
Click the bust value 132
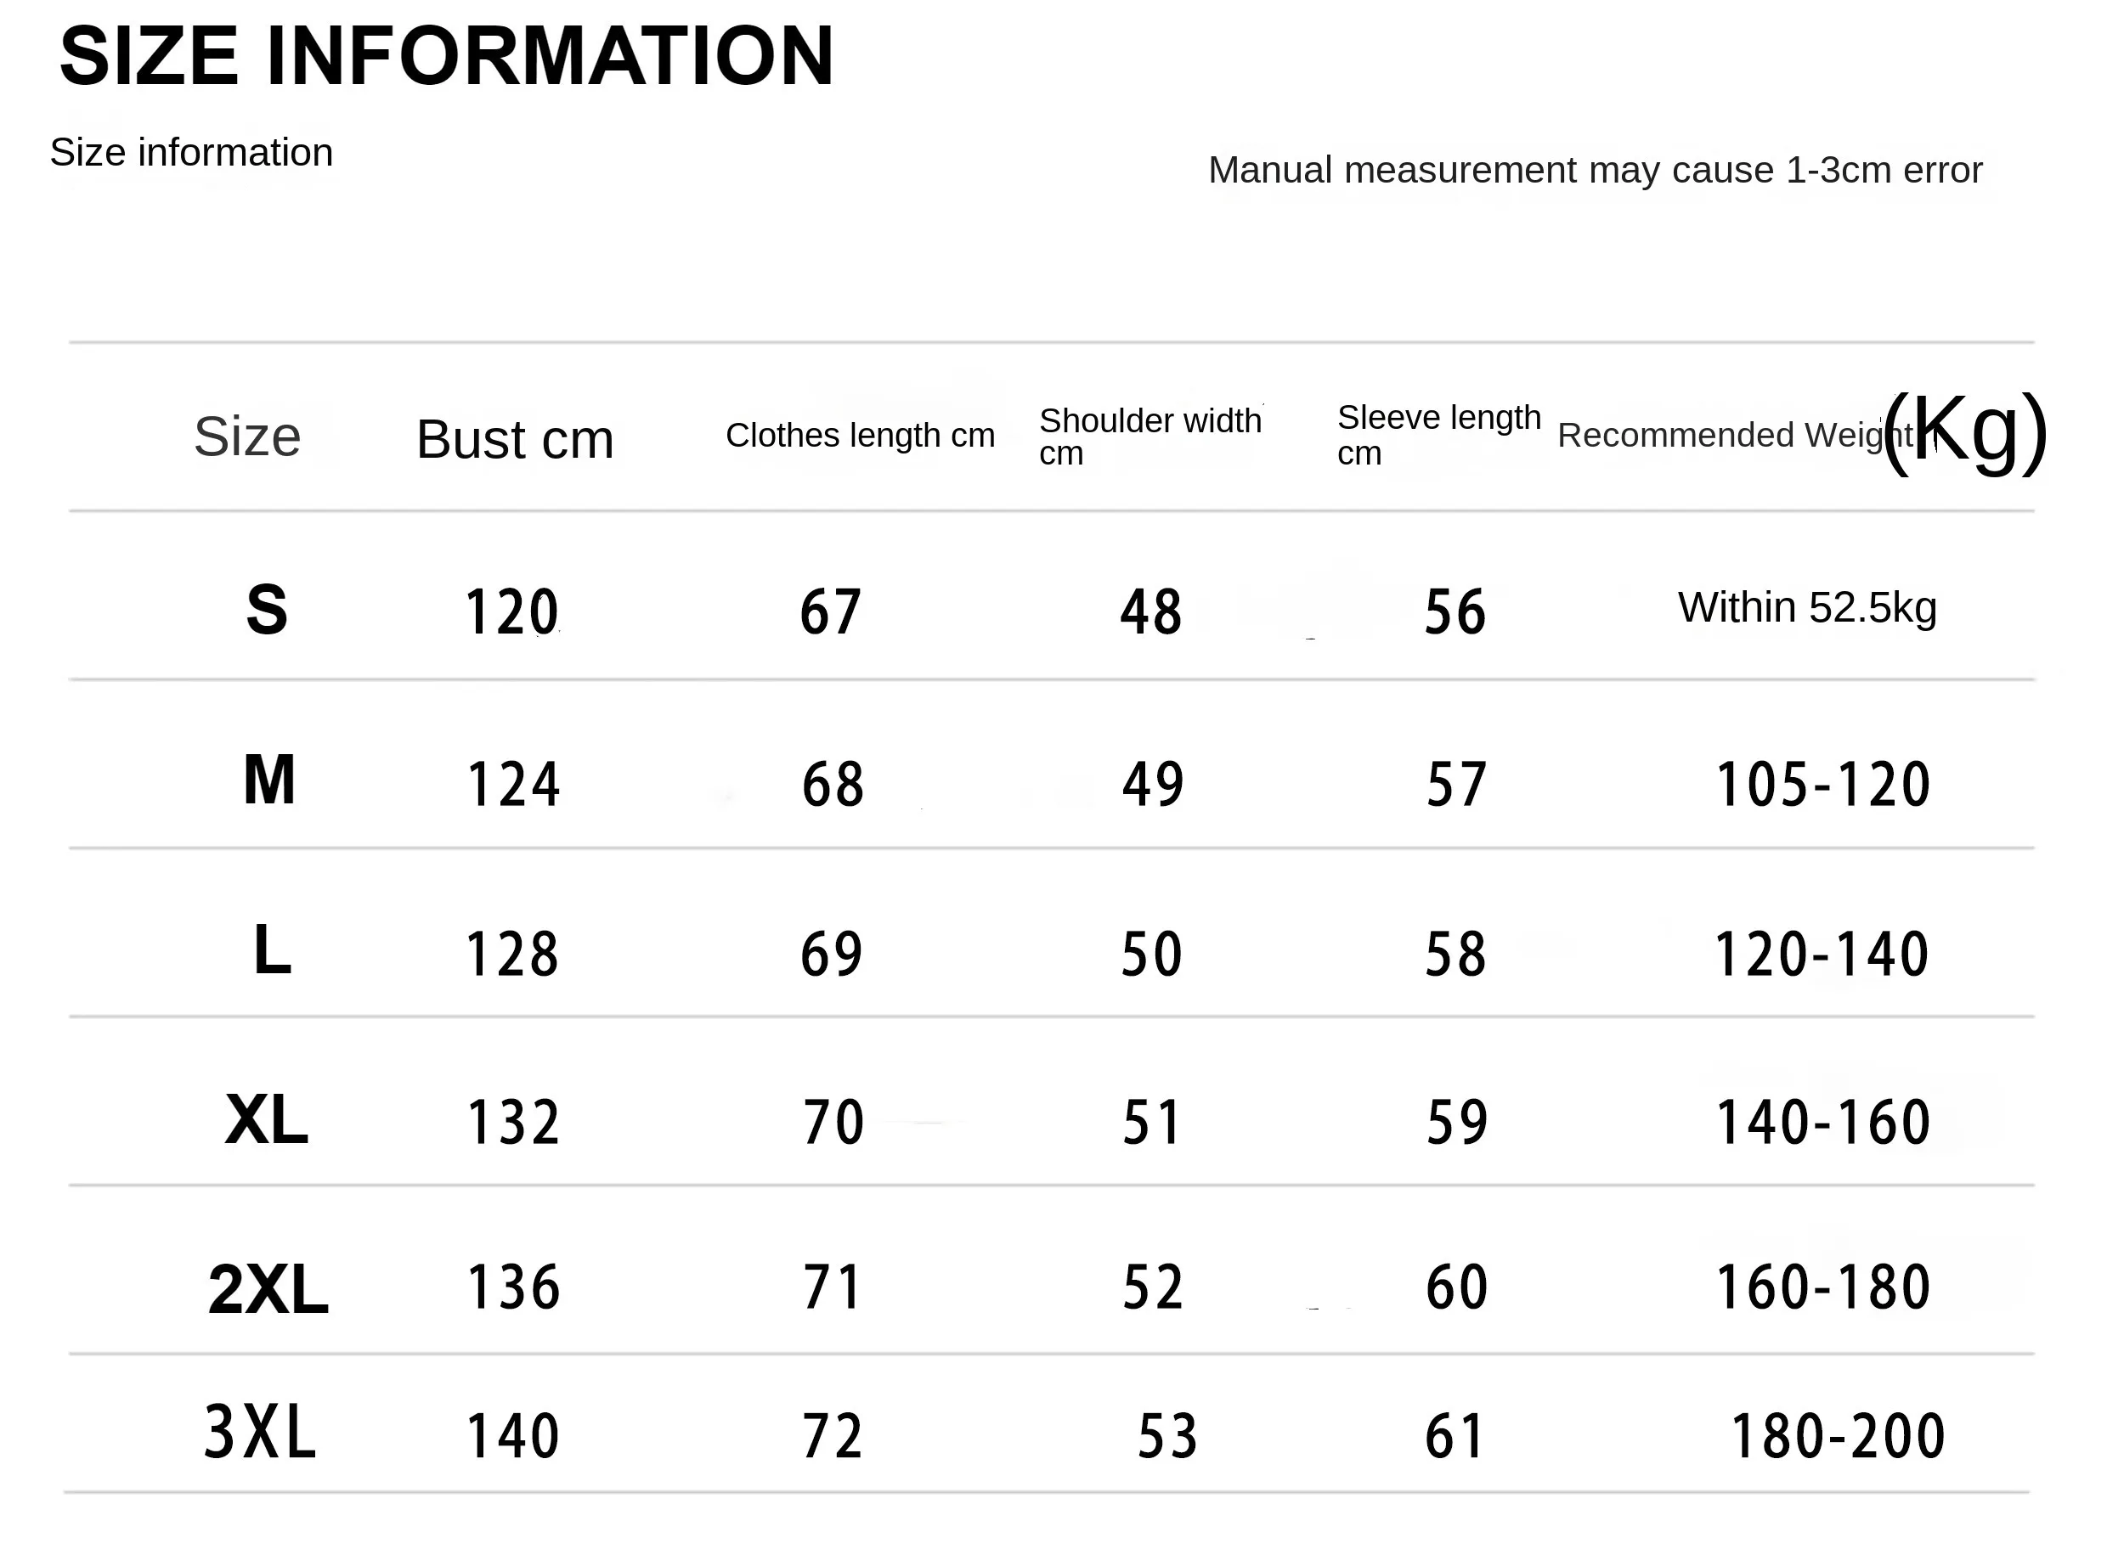coord(513,1122)
